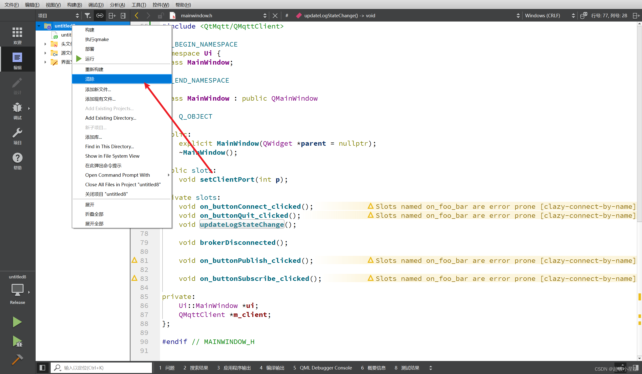Open the updateLogStateChange() symbol dropdown

click(x=408, y=16)
